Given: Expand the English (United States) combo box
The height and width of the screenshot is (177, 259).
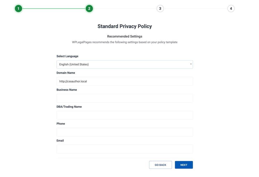Looking at the screenshot, I should pos(125,64).
